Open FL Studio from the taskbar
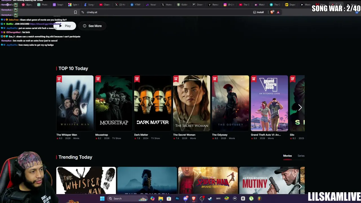 (259, 198)
